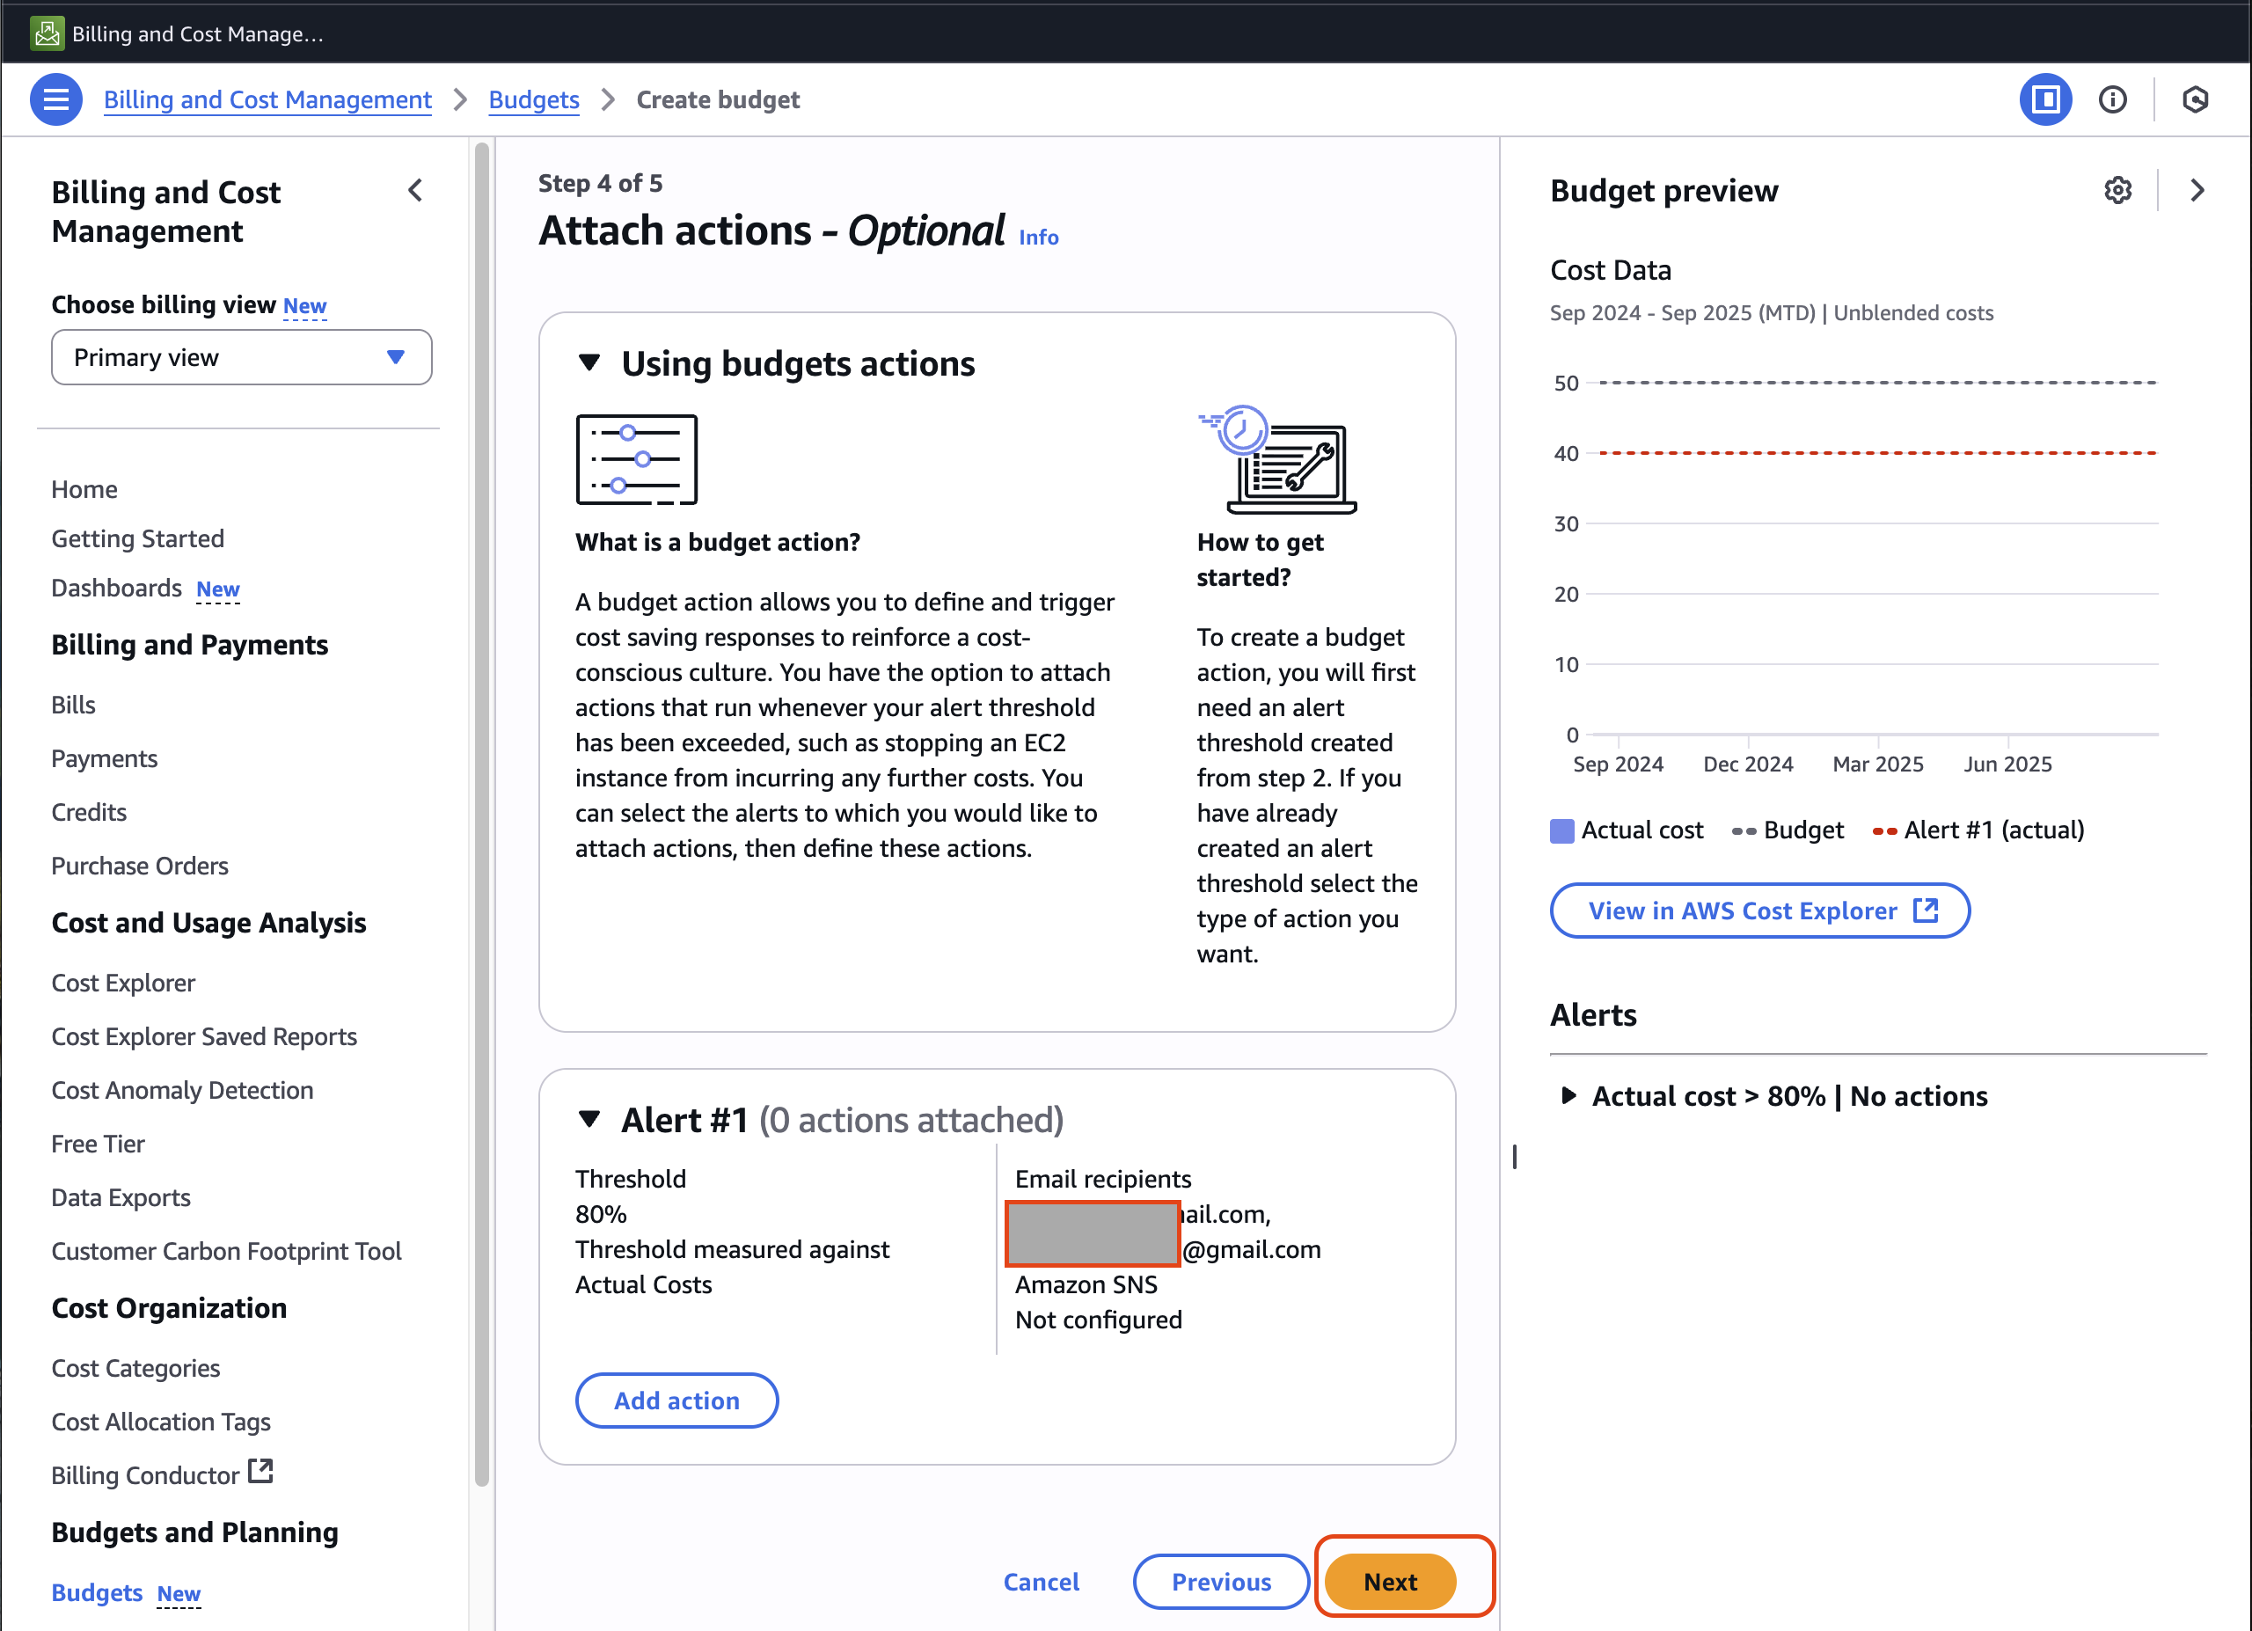Click the hexagon icon in top-right header
The image size is (2252, 1631).
click(x=2195, y=99)
